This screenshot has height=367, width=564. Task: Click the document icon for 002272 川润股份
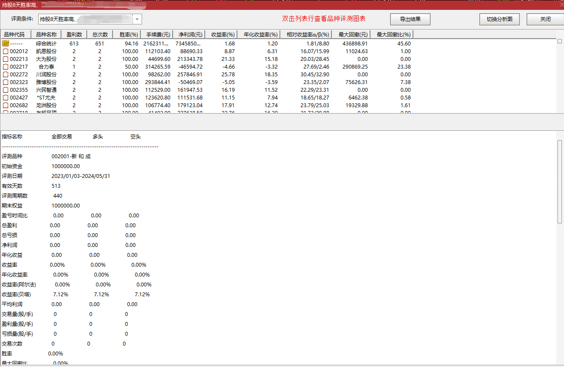[6, 74]
